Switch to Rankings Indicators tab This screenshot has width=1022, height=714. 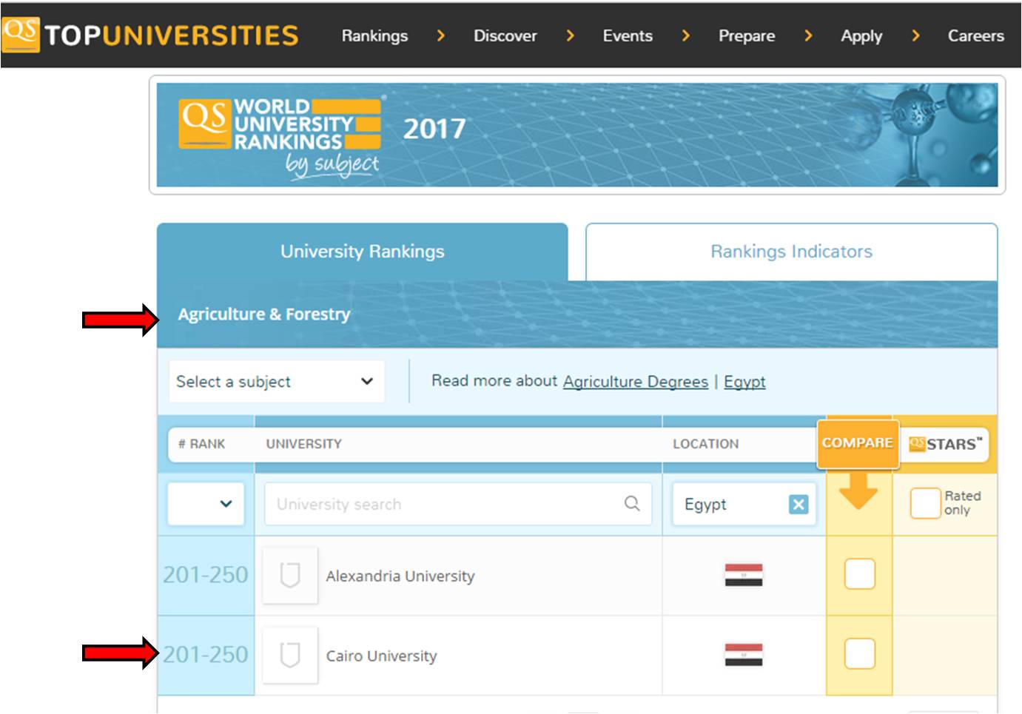click(791, 252)
